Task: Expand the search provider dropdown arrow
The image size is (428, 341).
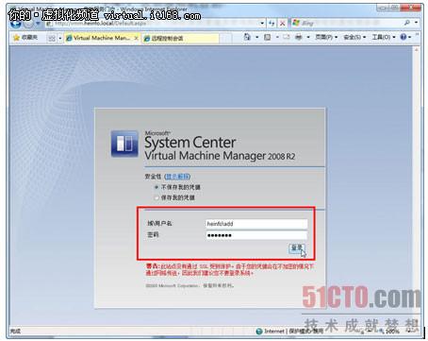Action: [x=416, y=23]
